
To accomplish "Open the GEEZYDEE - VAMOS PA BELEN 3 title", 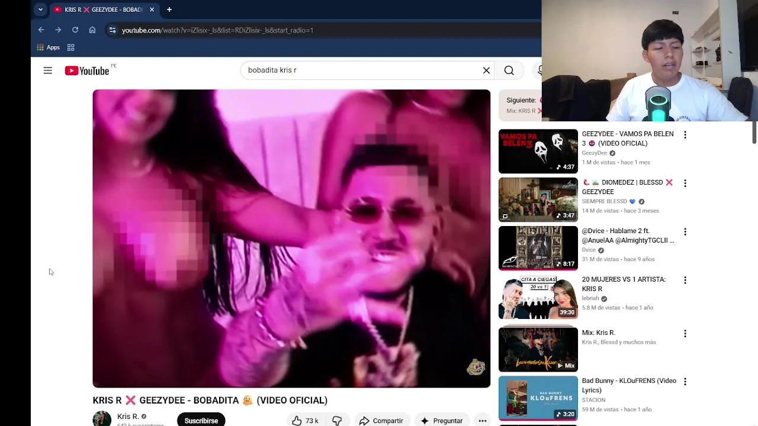I will point(628,138).
